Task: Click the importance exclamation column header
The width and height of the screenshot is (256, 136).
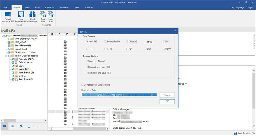Action: tap(60, 34)
